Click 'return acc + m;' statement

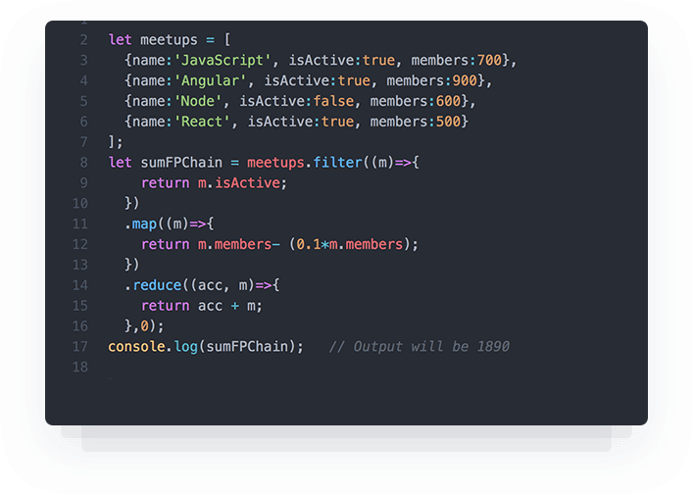tap(202, 306)
